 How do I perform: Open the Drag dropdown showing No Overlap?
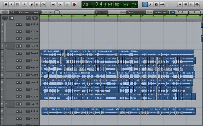coord(160,12)
